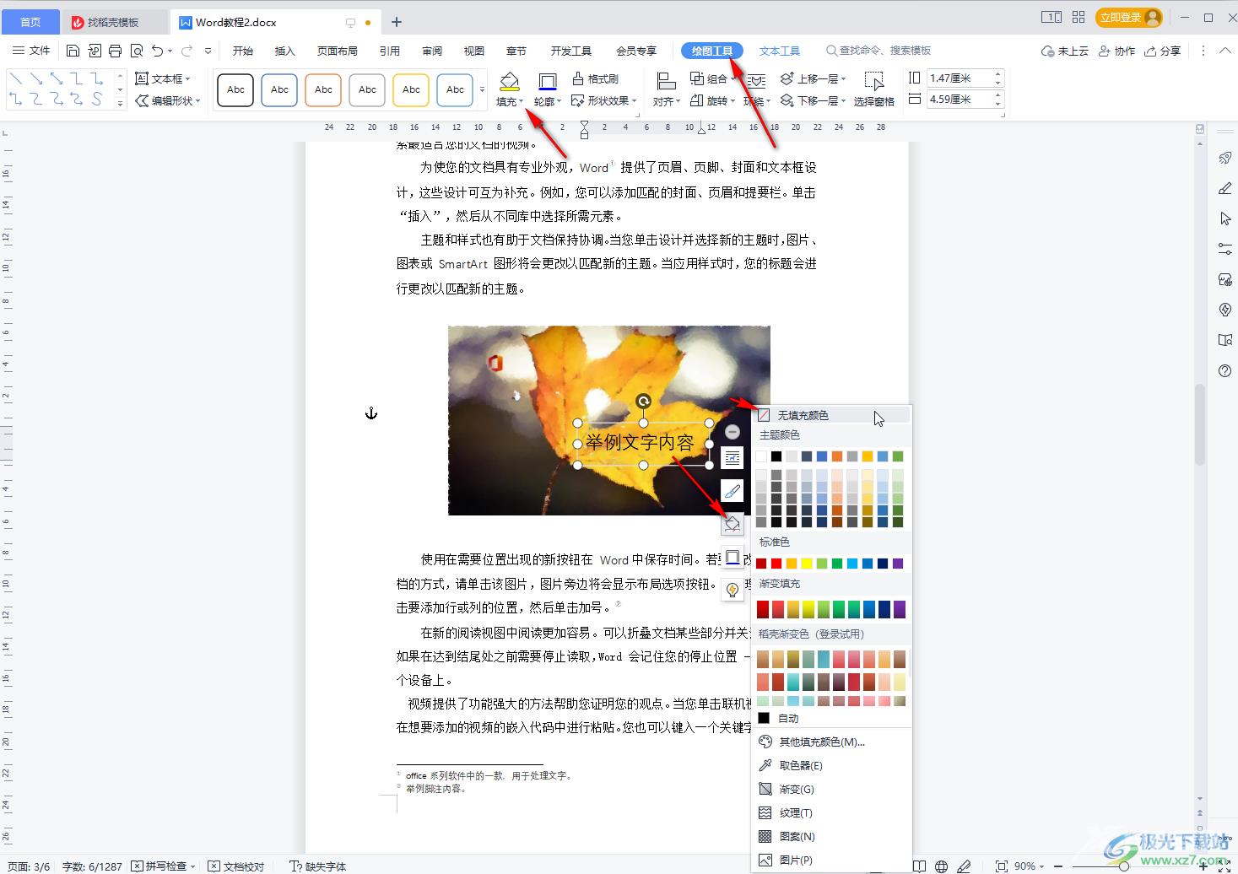Pick the black 自动 automatic color swatch

(764, 718)
